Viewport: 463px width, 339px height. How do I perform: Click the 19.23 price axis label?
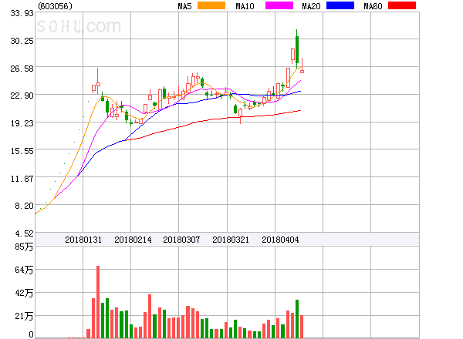click(22, 123)
